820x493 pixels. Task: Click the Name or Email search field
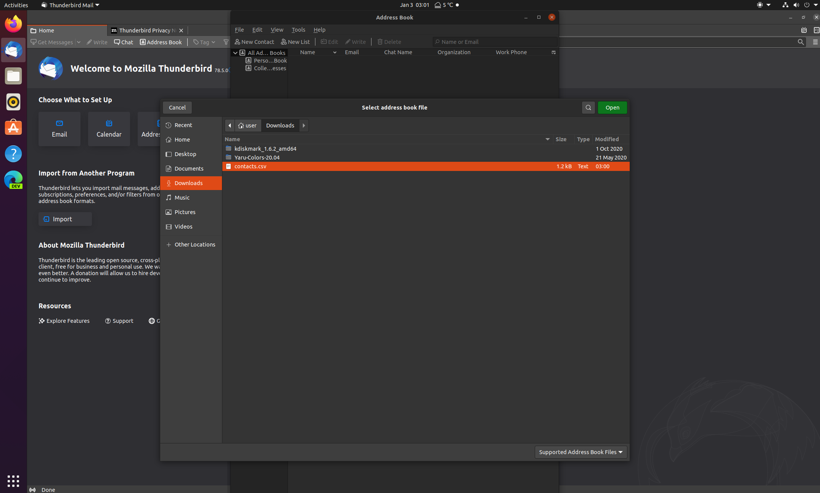click(495, 42)
